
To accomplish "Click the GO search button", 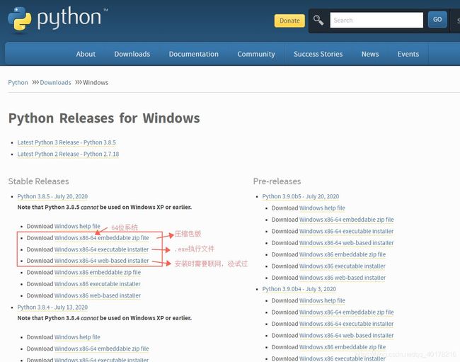I will (437, 20).
